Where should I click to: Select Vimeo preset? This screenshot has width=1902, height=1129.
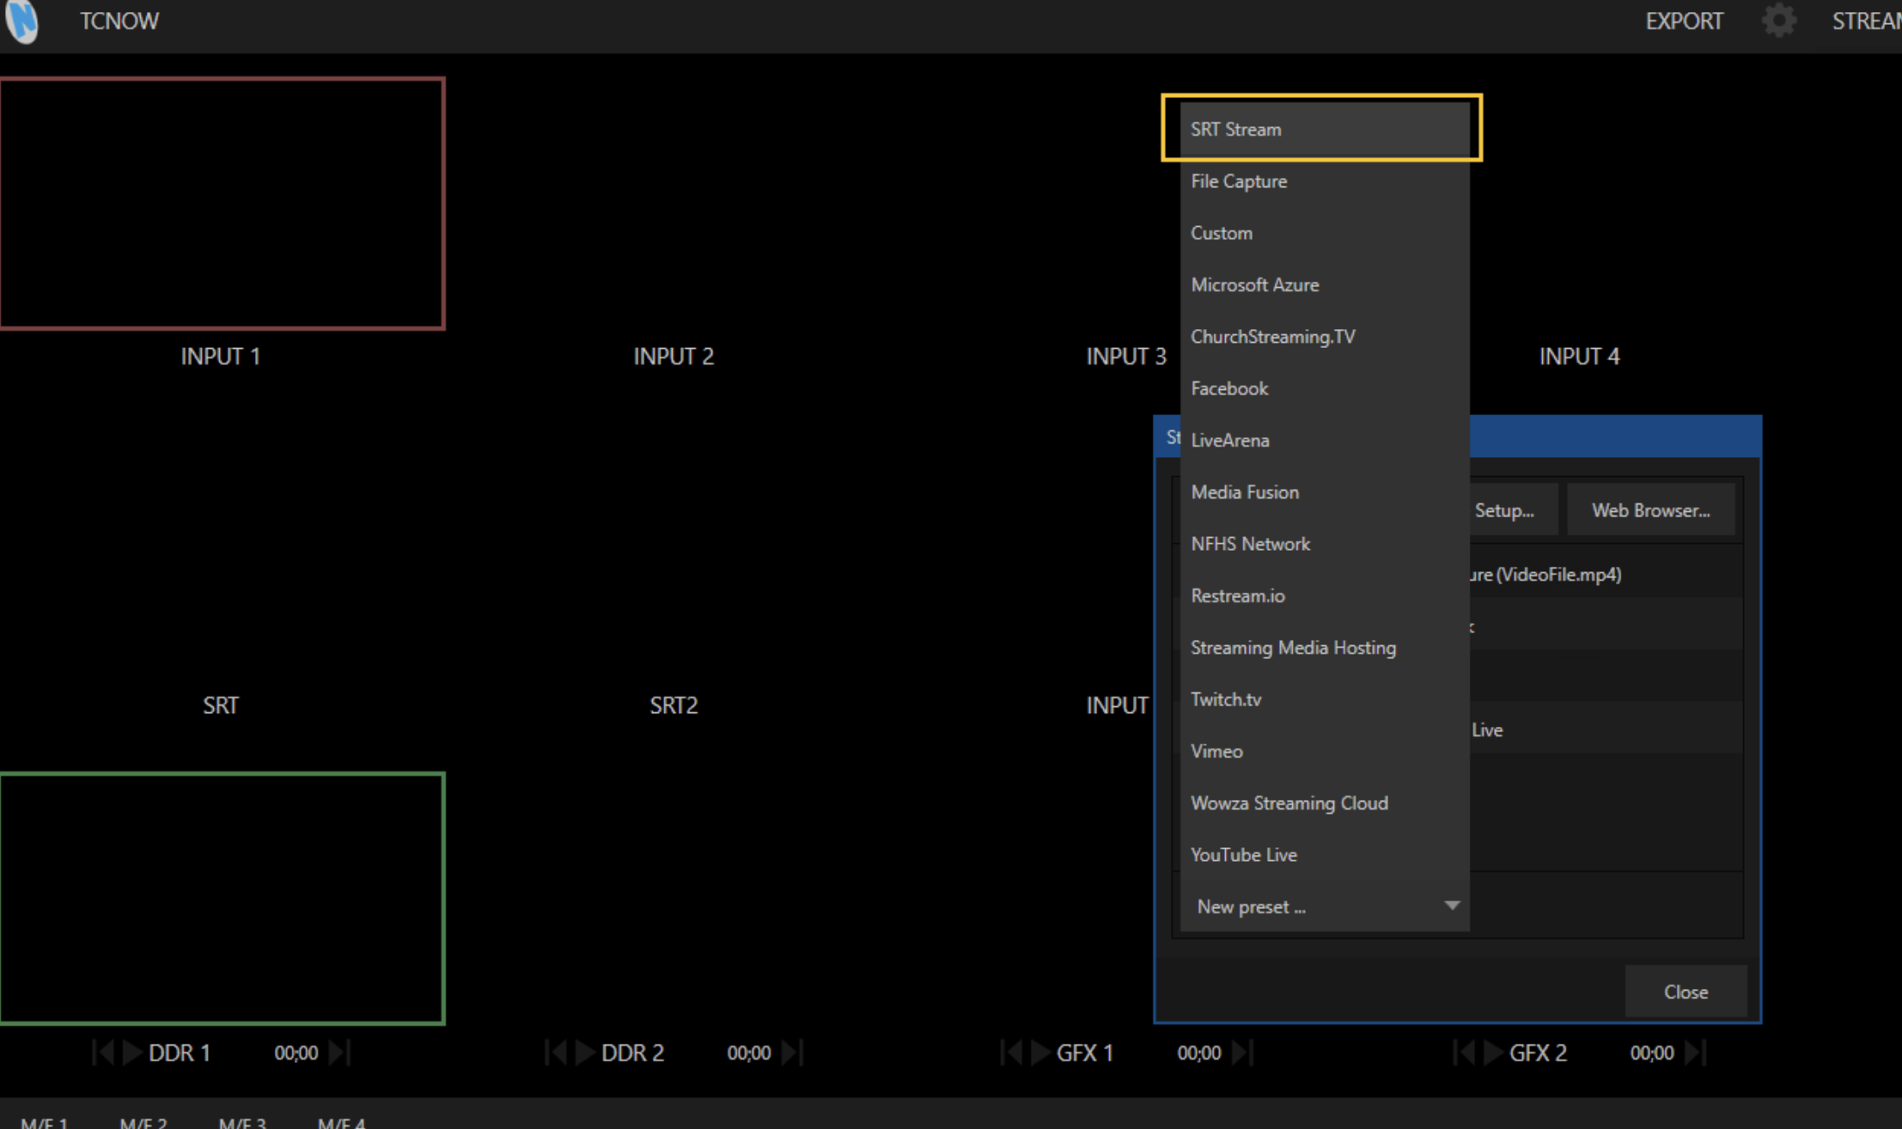click(1325, 751)
